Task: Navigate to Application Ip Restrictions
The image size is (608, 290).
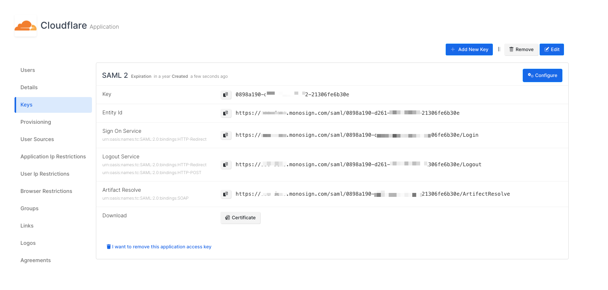Action: (x=53, y=157)
